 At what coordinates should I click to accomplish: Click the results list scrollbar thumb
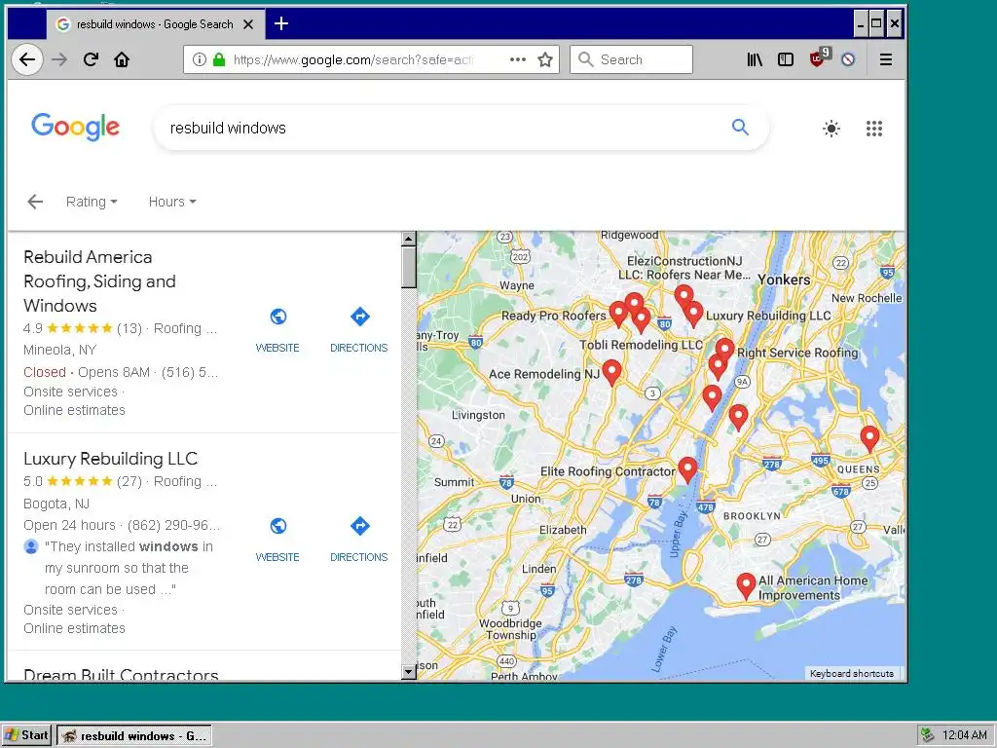click(409, 267)
